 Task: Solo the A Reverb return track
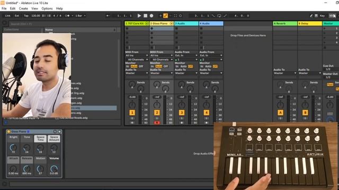click(x=280, y=118)
